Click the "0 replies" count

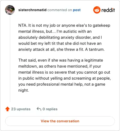(x=50, y=109)
